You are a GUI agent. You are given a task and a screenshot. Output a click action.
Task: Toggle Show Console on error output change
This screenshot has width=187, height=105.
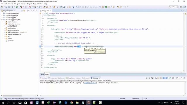tap(167, 78)
